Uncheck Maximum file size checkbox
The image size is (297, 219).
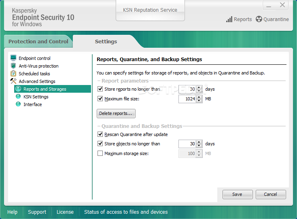point(100,99)
